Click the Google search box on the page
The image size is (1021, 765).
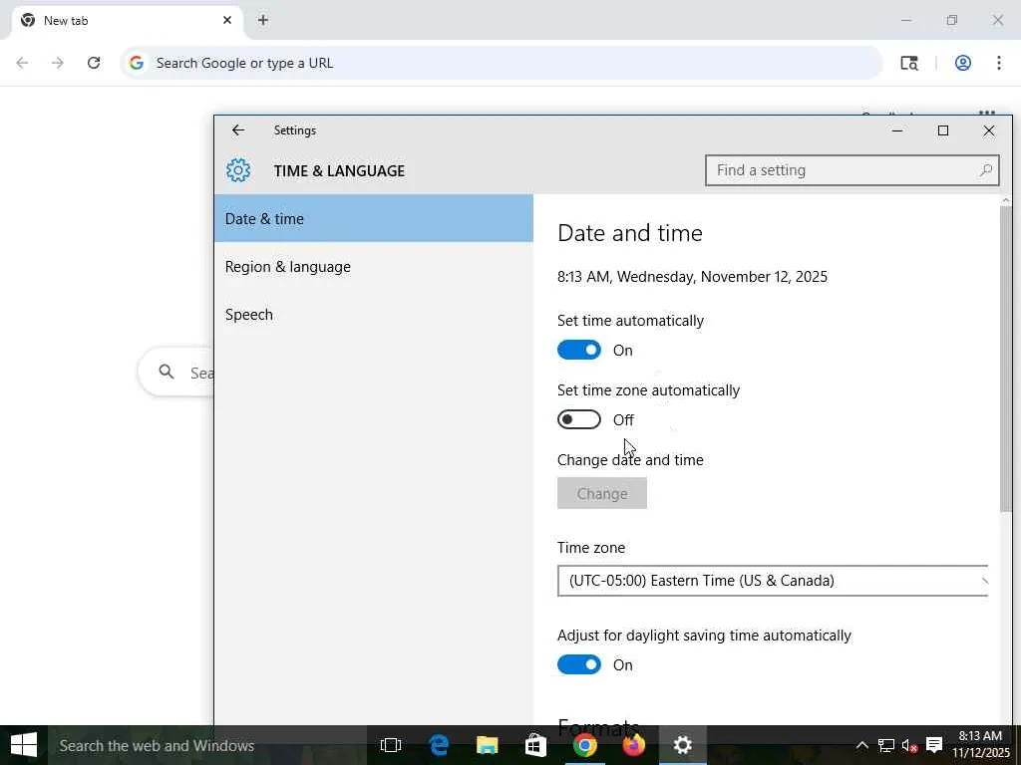point(175,373)
